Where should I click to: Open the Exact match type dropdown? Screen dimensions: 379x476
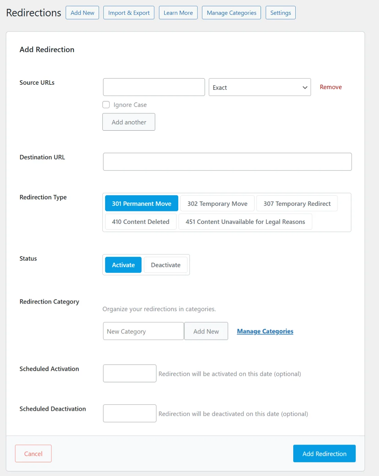tap(260, 87)
